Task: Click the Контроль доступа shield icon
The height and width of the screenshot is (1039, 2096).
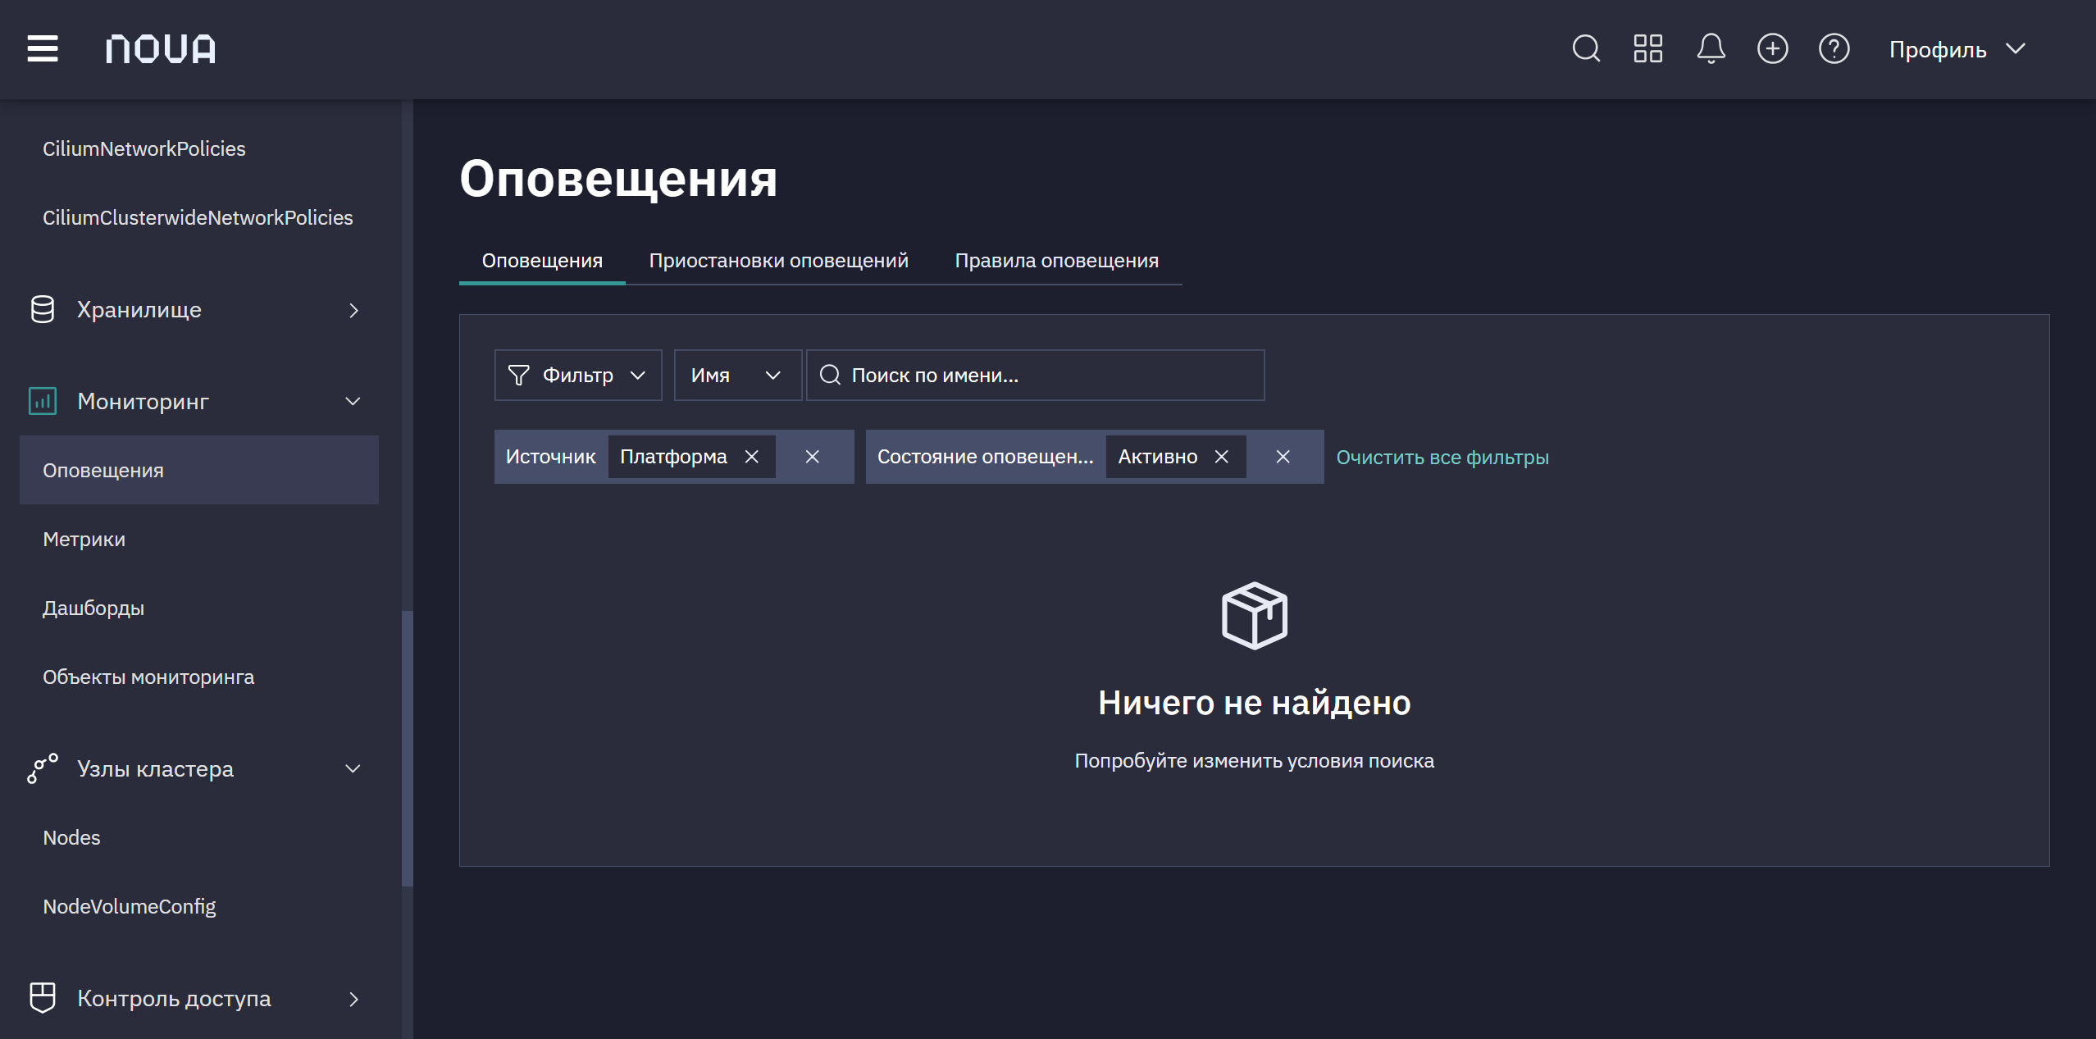Action: coord(43,998)
